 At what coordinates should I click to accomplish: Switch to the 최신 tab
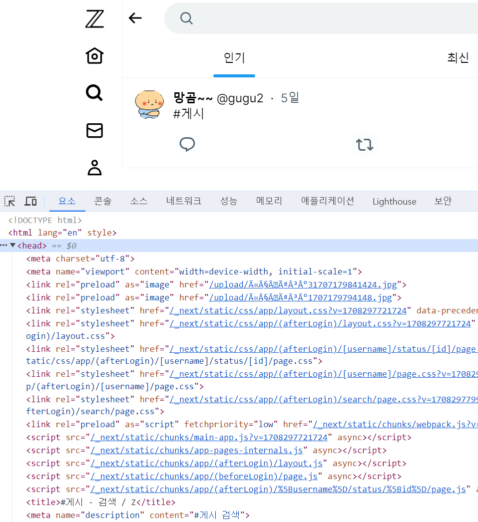(x=458, y=57)
